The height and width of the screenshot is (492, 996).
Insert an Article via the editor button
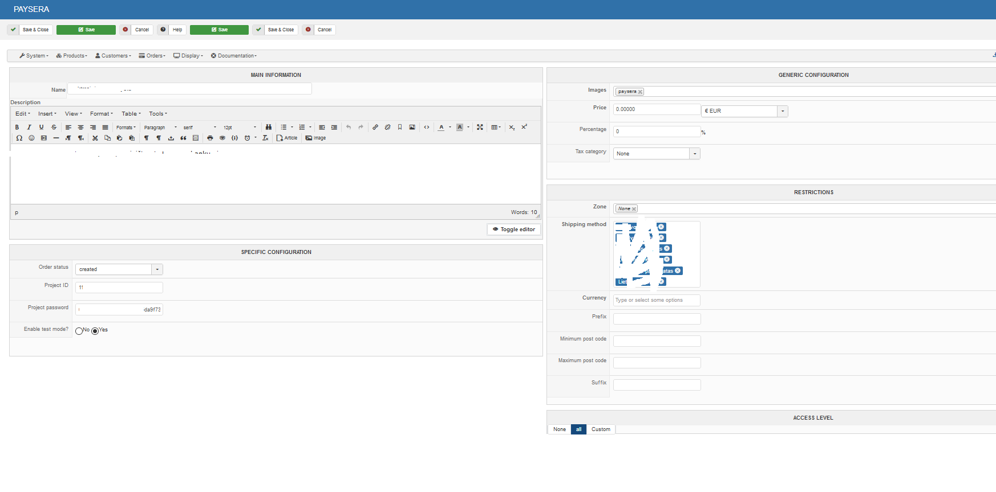click(287, 138)
